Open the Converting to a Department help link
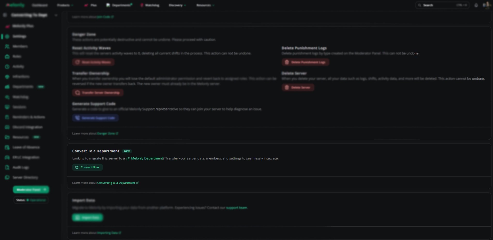The height and width of the screenshot is (240, 493). (118, 183)
